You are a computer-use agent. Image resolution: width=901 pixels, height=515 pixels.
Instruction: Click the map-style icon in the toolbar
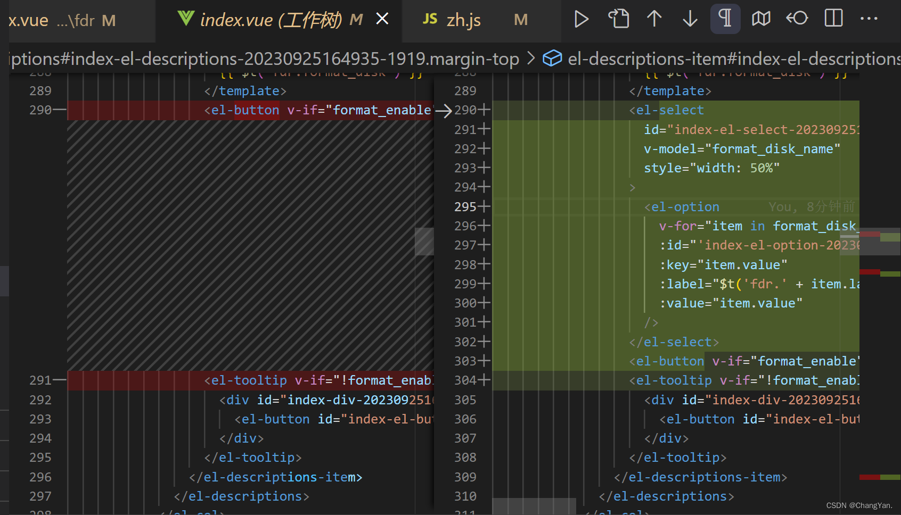761,19
